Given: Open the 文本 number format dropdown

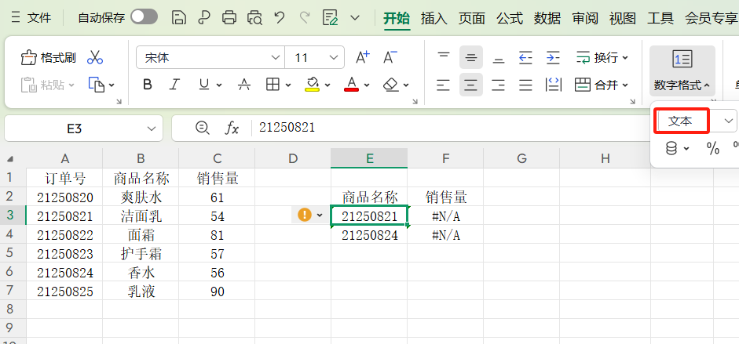Looking at the screenshot, I should pos(729,121).
